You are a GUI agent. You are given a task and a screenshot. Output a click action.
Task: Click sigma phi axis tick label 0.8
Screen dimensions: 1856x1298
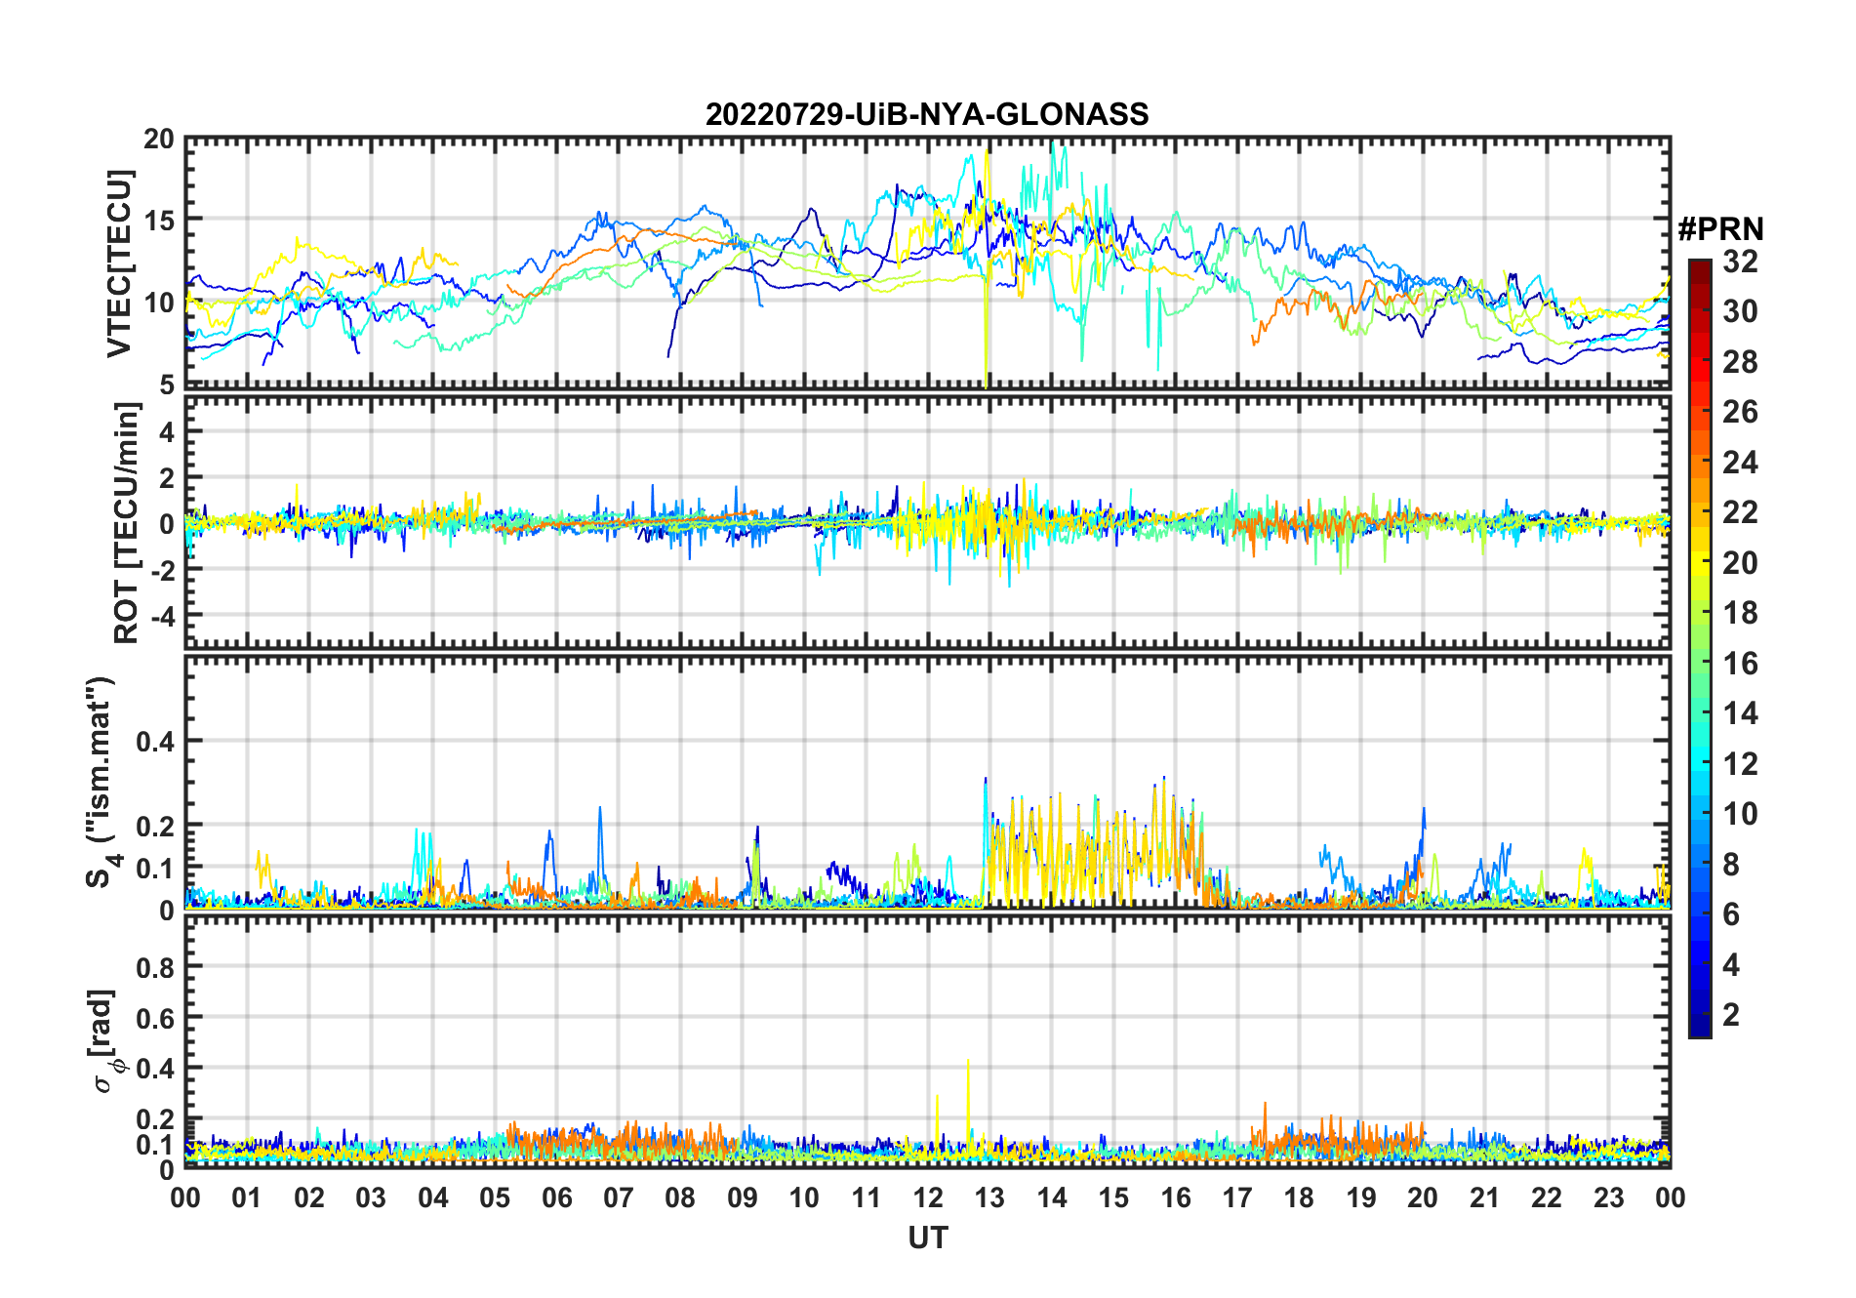155,967
